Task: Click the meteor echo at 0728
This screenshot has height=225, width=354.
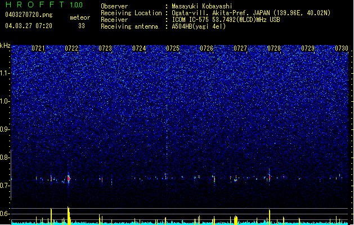Action: tap(270, 177)
